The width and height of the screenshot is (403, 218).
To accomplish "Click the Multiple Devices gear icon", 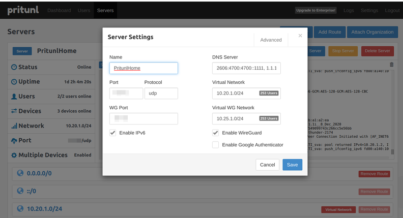I will (14, 155).
